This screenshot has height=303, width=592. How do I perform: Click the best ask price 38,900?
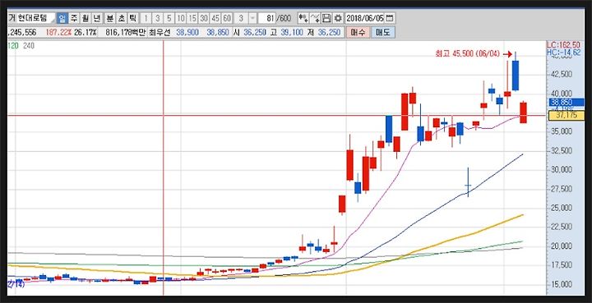[187, 32]
